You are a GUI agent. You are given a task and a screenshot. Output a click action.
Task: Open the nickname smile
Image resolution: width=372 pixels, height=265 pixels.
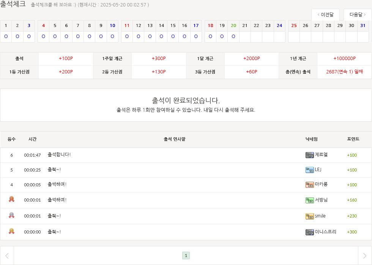click(x=320, y=216)
